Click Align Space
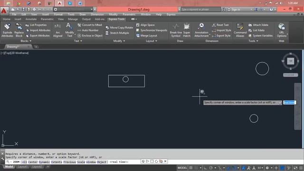304x171 pixels. coord(145,25)
